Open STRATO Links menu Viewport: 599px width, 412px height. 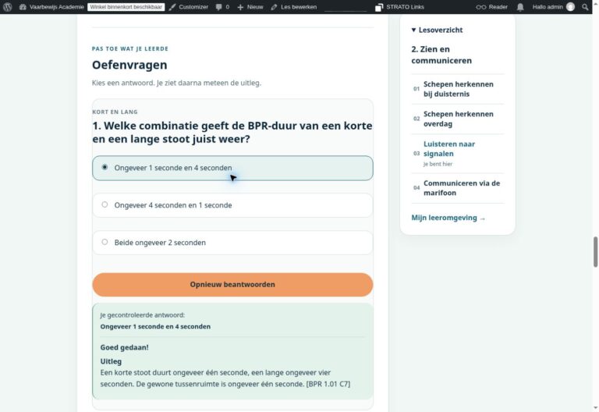(x=399, y=7)
